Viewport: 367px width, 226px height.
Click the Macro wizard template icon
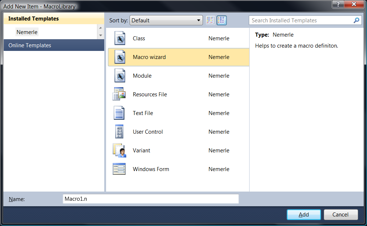(119, 57)
